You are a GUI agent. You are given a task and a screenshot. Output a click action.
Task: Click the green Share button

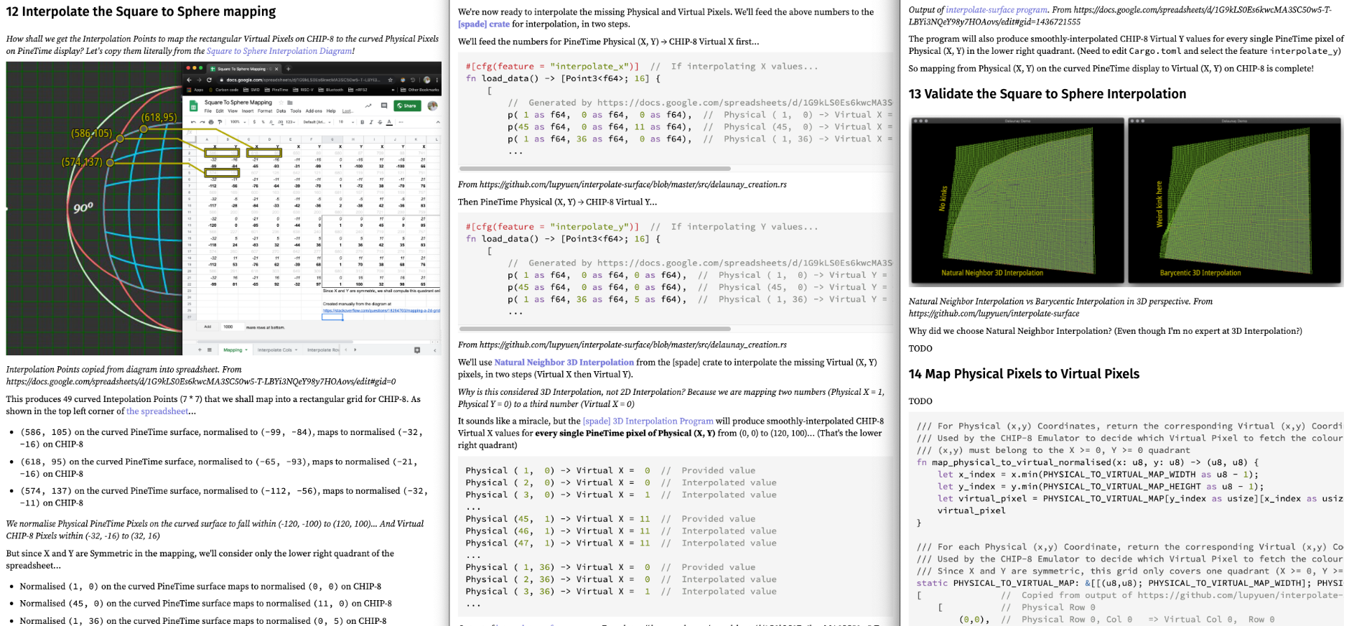click(406, 106)
